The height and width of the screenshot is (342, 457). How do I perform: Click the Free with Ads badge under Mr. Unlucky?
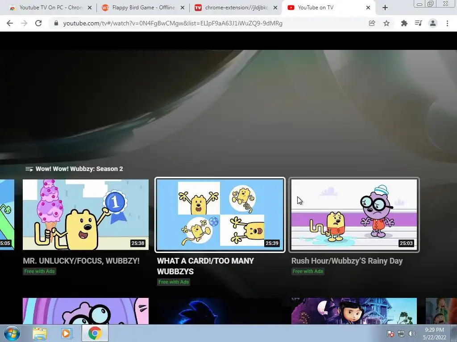pos(39,271)
